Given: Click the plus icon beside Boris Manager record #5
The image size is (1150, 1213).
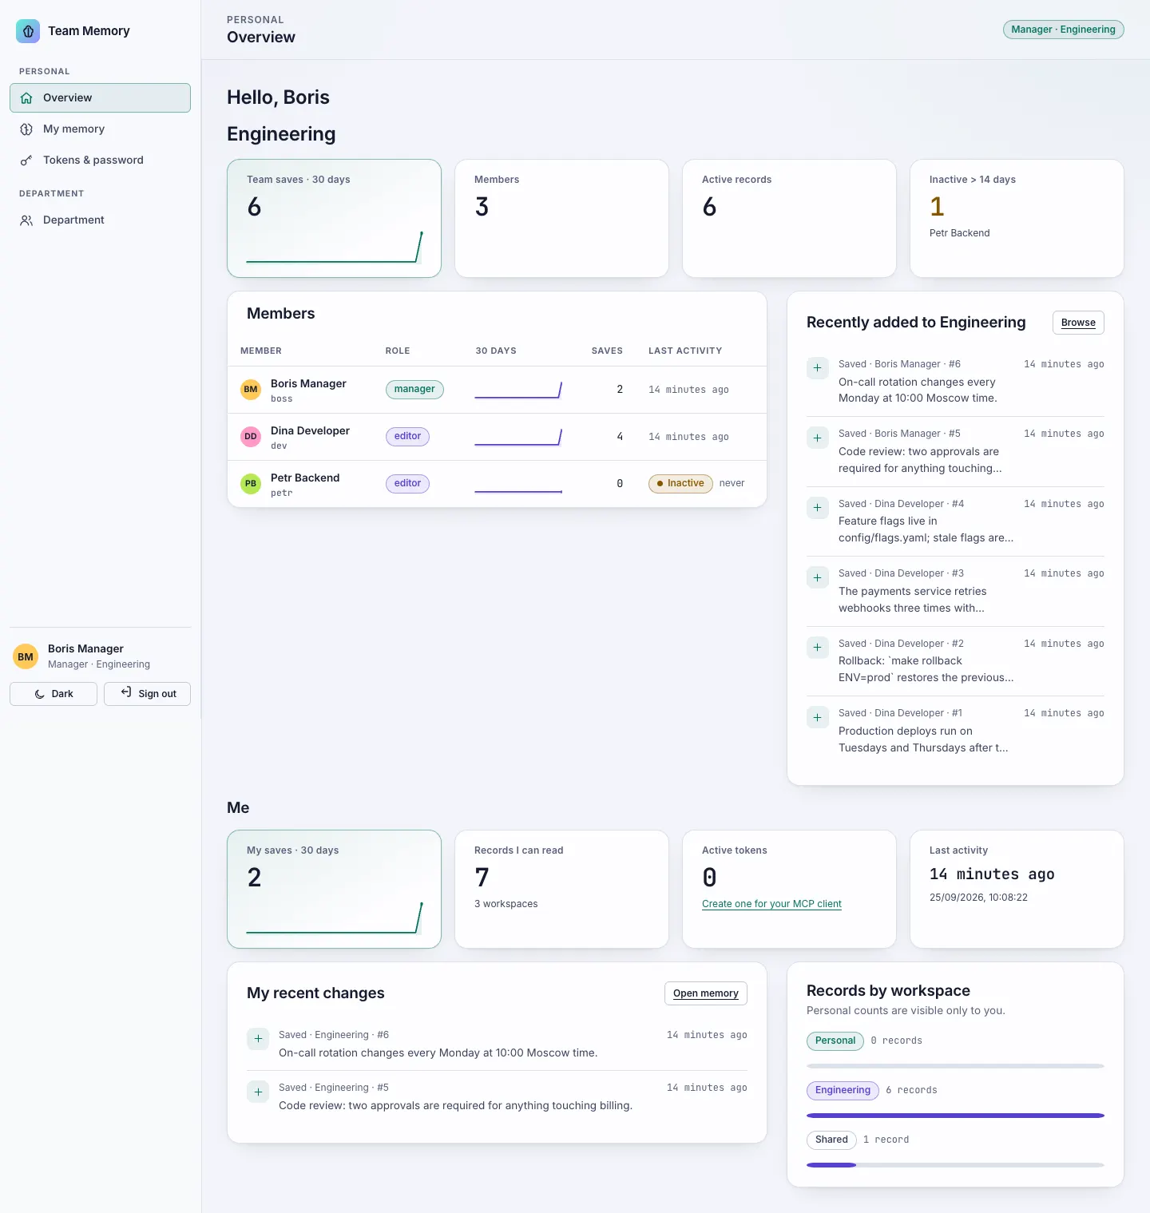Looking at the screenshot, I should click(x=817, y=438).
